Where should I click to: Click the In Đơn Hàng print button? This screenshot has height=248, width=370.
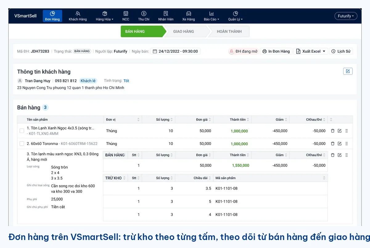[x=276, y=51]
